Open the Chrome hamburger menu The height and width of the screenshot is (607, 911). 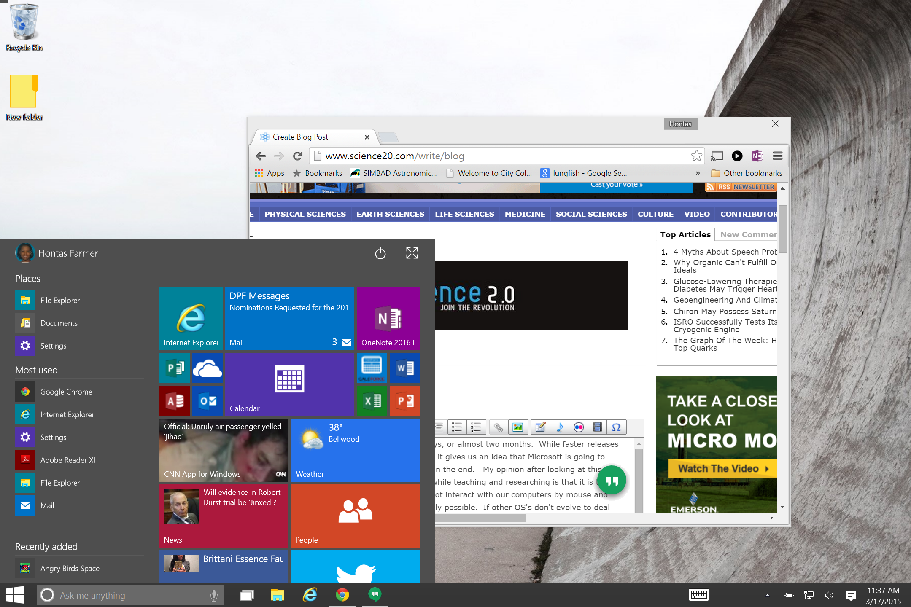point(778,156)
